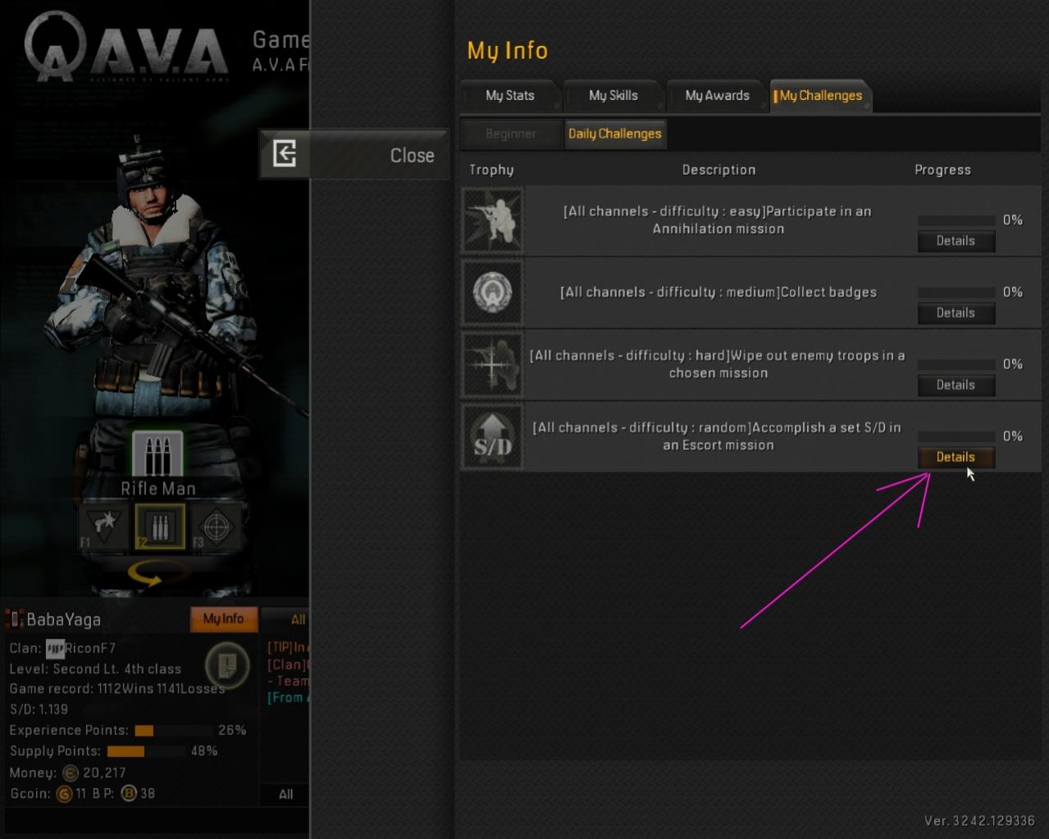Switch to the My Stats tab
The height and width of the screenshot is (839, 1049).
point(509,96)
